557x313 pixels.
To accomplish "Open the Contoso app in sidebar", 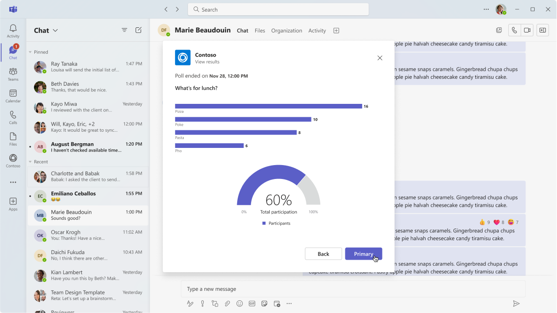I will tap(13, 161).
